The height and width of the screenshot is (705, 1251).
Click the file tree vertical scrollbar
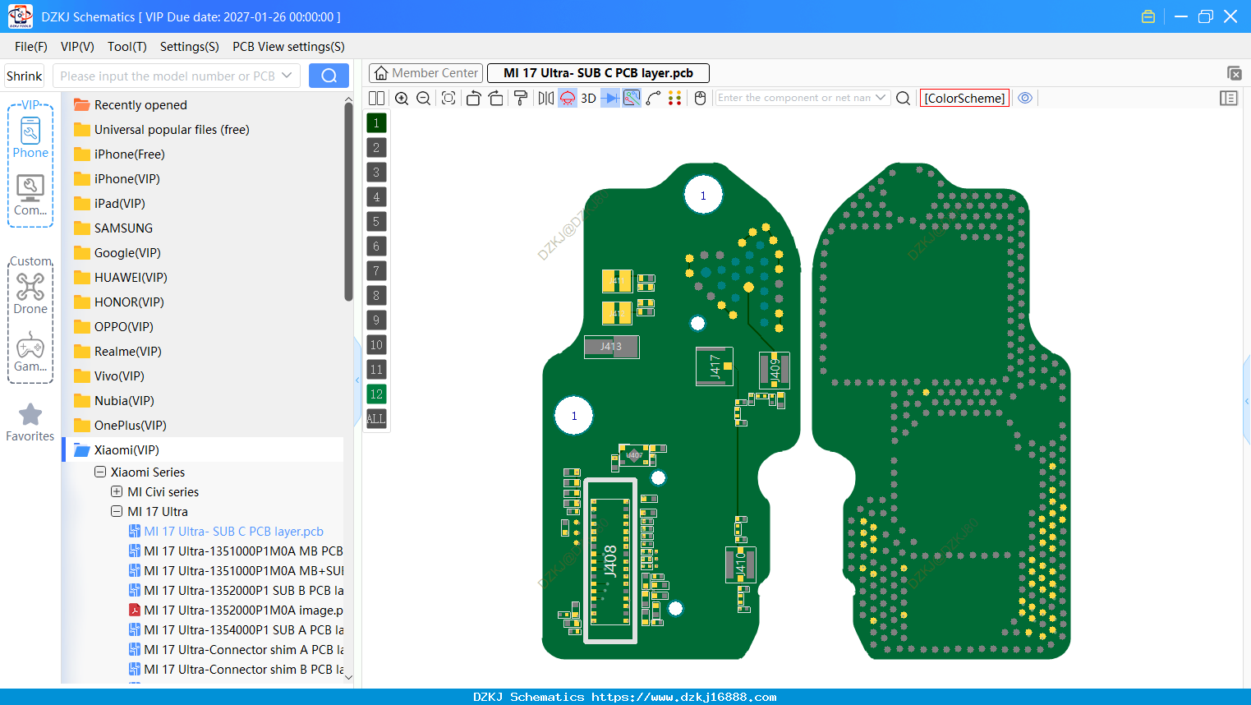(348, 201)
